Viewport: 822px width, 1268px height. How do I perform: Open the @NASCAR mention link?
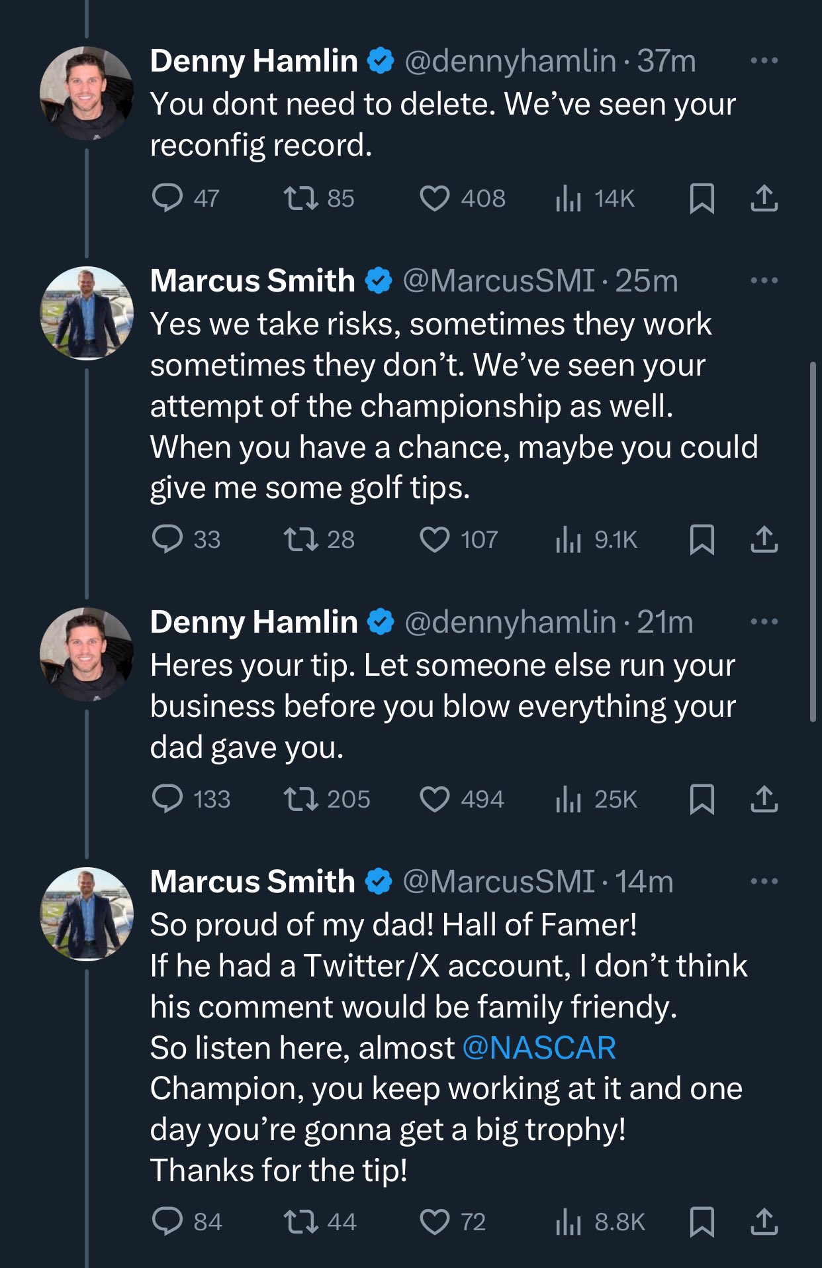pos(539,1048)
